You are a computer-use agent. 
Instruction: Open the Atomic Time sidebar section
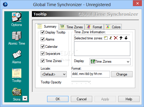coord(17,38)
